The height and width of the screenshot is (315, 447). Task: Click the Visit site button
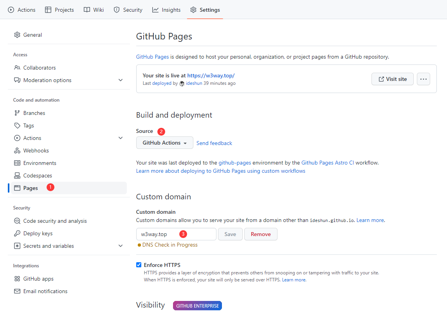tap(392, 79)
